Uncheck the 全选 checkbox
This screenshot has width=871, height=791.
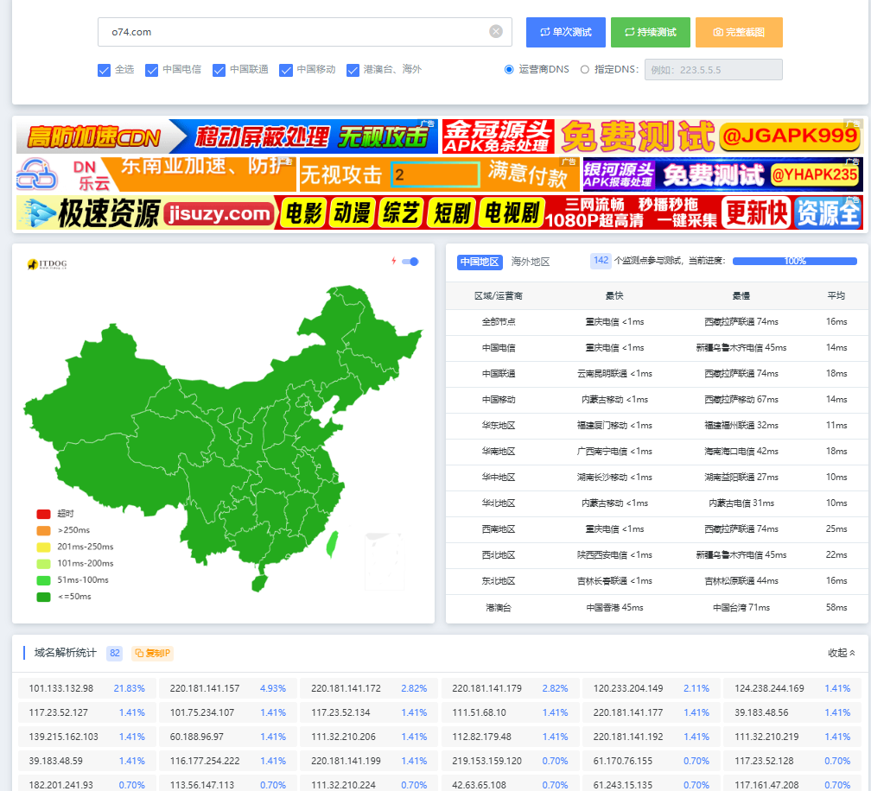point(105,70)
